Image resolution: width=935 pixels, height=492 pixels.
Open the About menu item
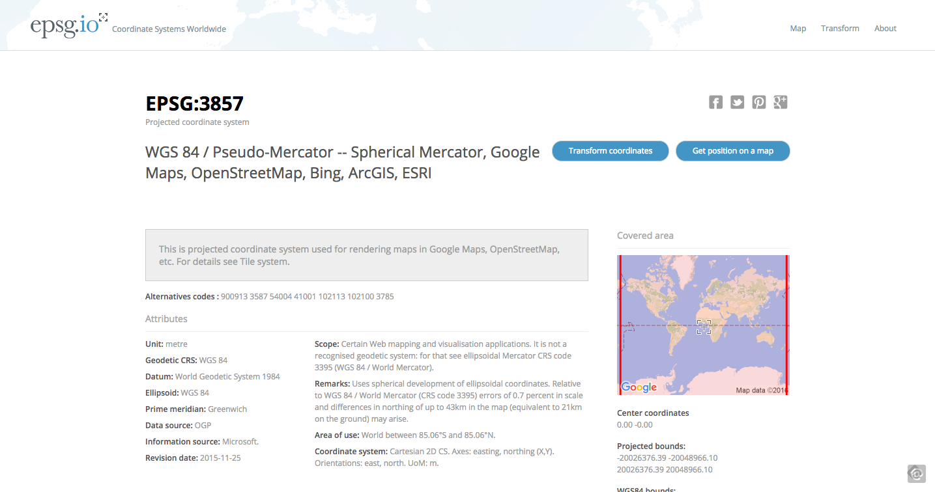tap(885, 29)
